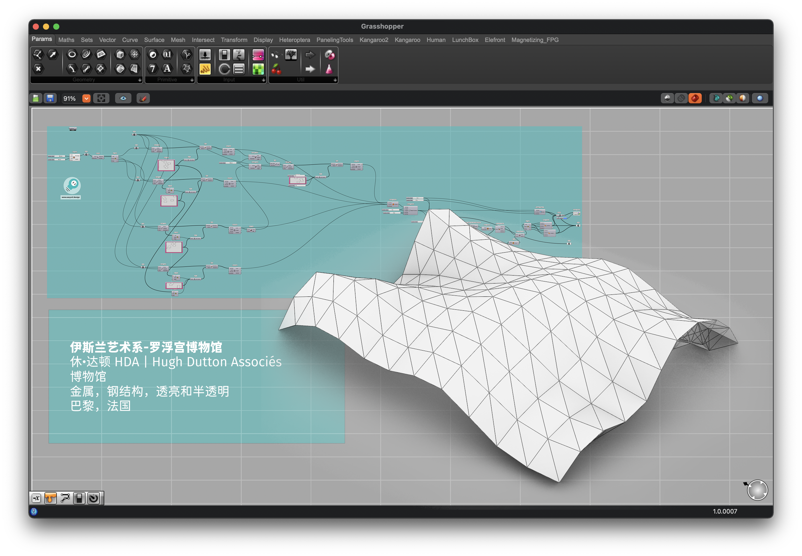Image resolution: width=802 pixels, height=556 pixels.
Task: Add the cherries Cherry Picker component
Action: point(276,69)
